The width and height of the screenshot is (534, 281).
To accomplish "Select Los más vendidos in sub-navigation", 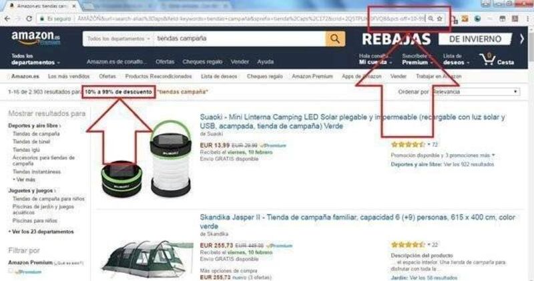I will (69, 76).
